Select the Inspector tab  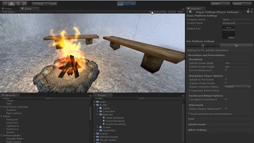tap(195, 9)
